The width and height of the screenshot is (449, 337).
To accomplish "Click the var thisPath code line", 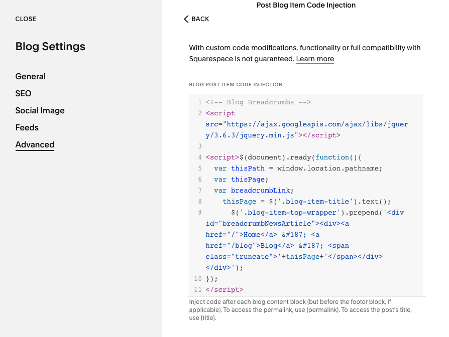I will click(298, 168).
